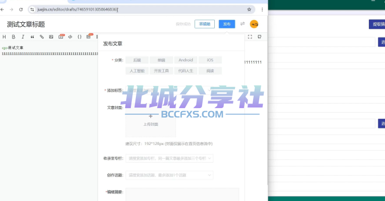
Task: Select the Heading tool in editor toolbar
Action: click(x=4, y=37)
